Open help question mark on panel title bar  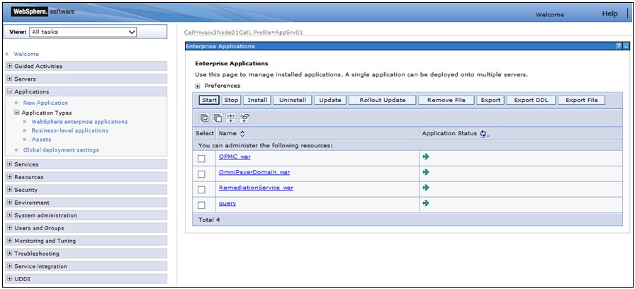tap(619, 46)
